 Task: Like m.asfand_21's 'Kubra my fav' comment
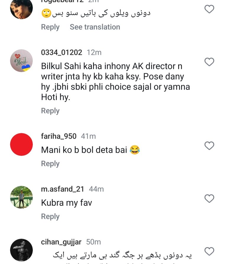pyautogui.click(x=209, y=198)
